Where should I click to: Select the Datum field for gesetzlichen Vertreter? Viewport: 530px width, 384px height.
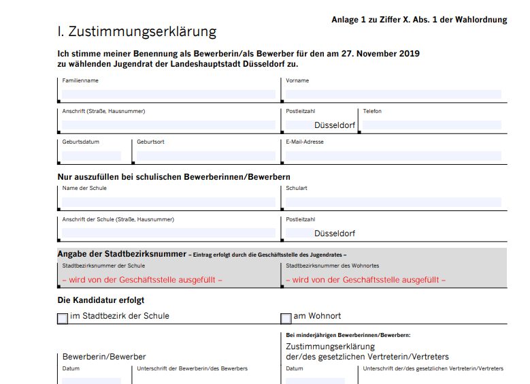[x=315, y=380]
